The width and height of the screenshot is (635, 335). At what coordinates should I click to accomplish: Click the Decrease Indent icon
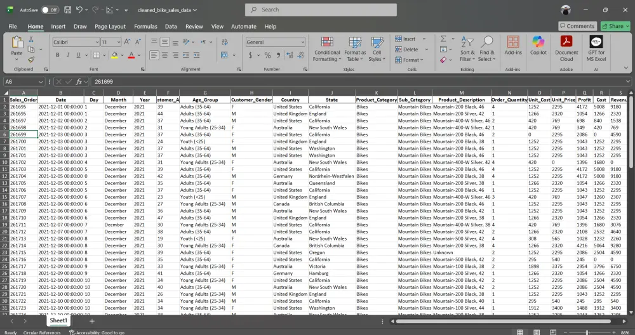tap(186, 55)
